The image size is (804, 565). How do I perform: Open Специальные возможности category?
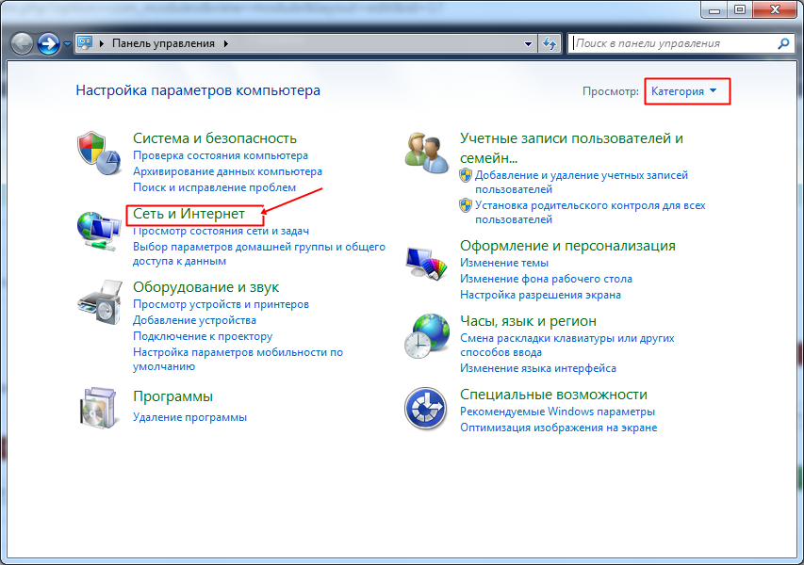pos(554,395)
